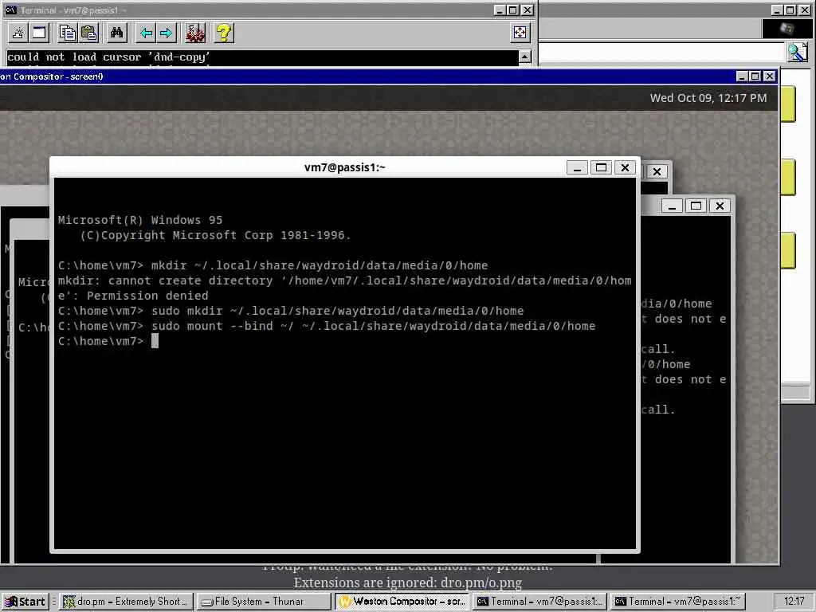Maximize the vm7@passis1:~ terminal window
The width and height of the screenshot is (816, 612).
[x=601, y=167]
